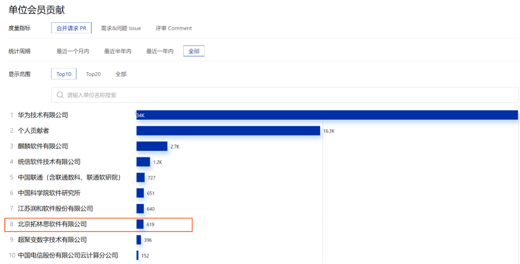Choose the 最近一个月内 period

[73, 51]
